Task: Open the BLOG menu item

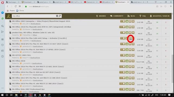Action: 131,16
